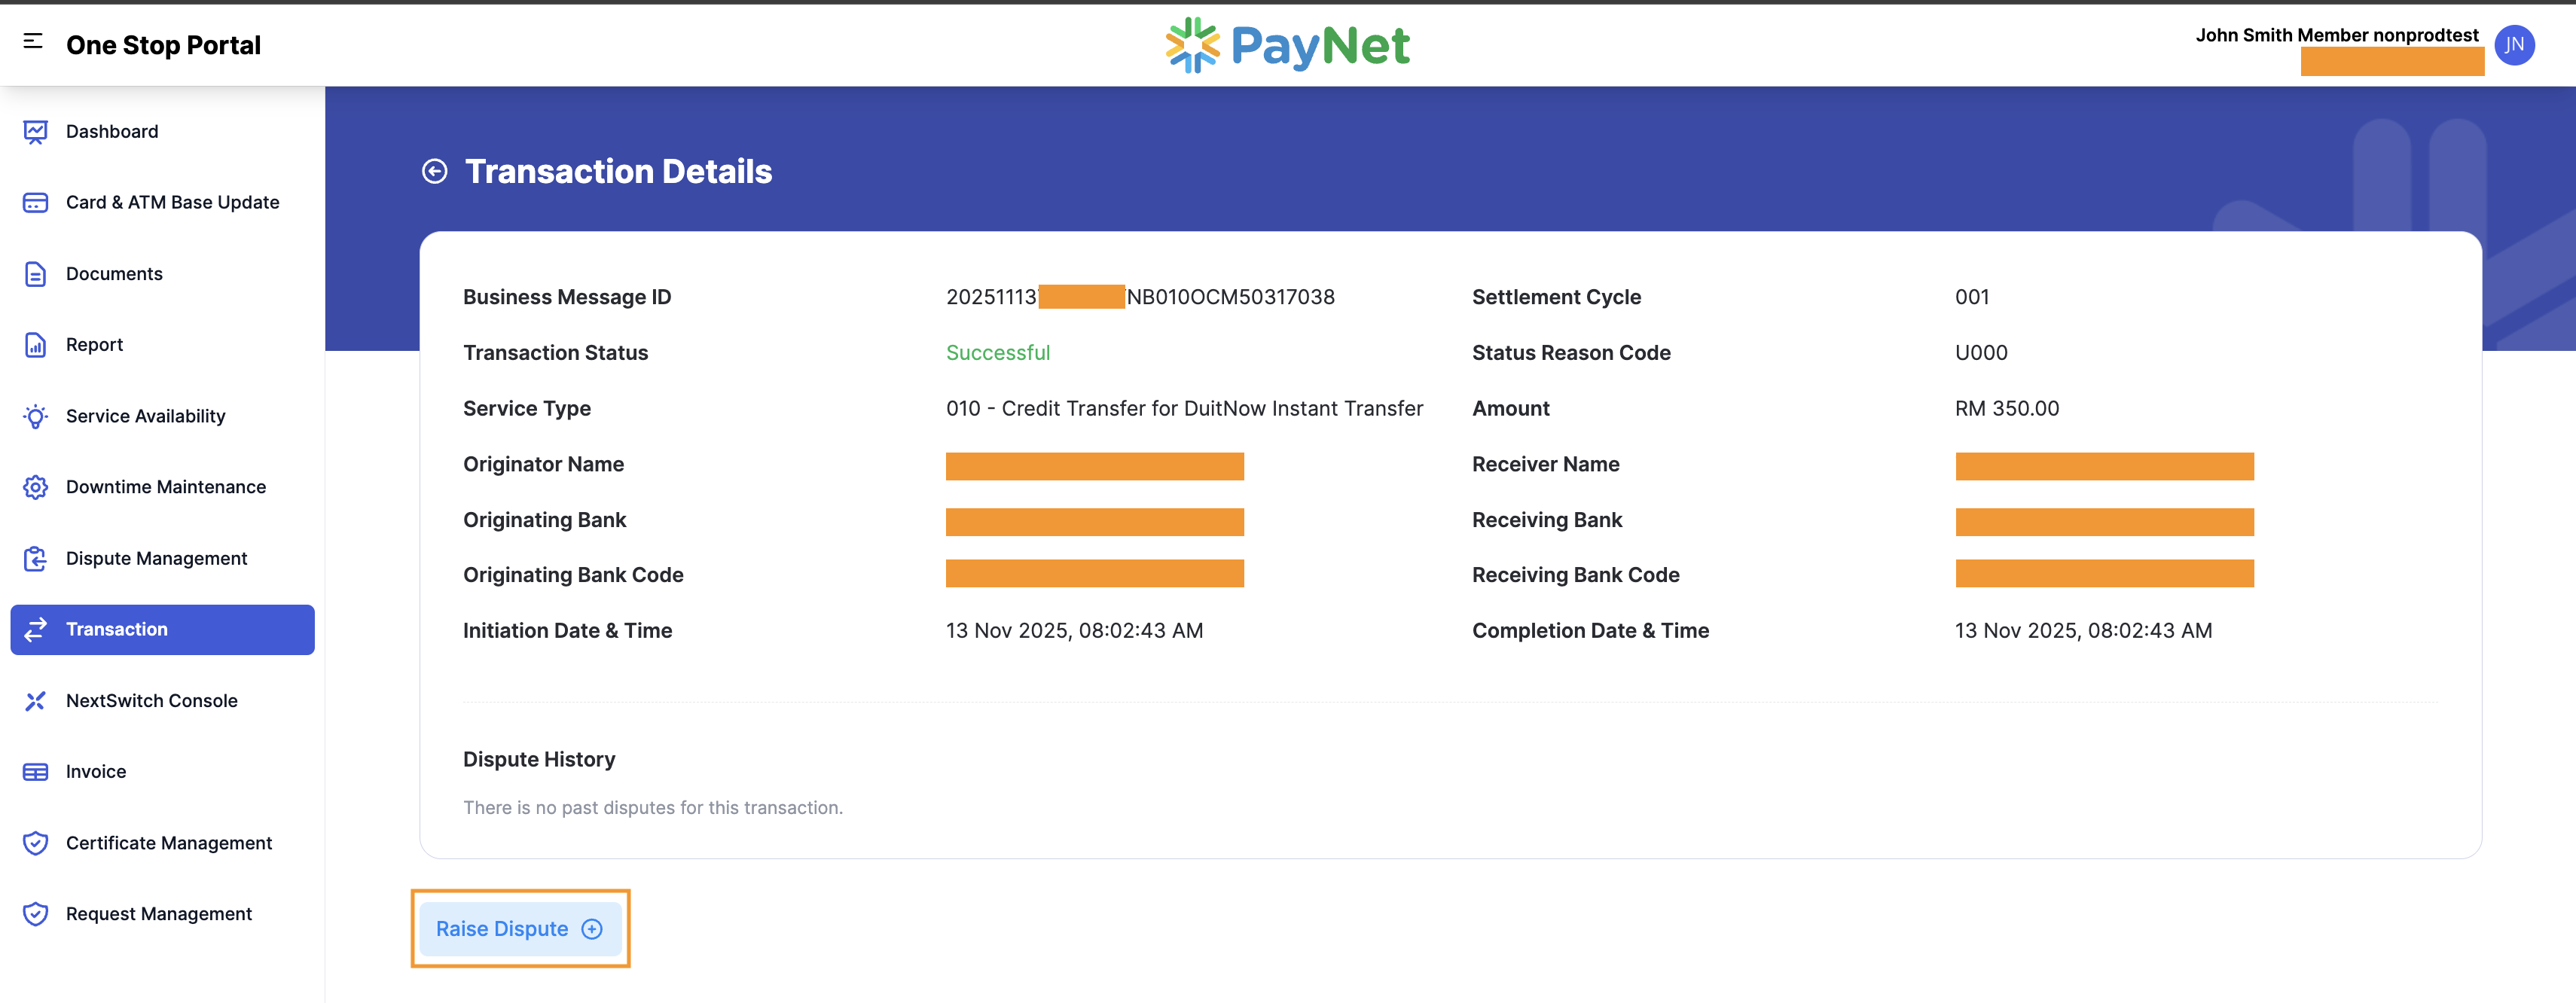Open NextSwitch Console menu item
The width and height of the screenshot is (2576, 1003).
point(162,701)
